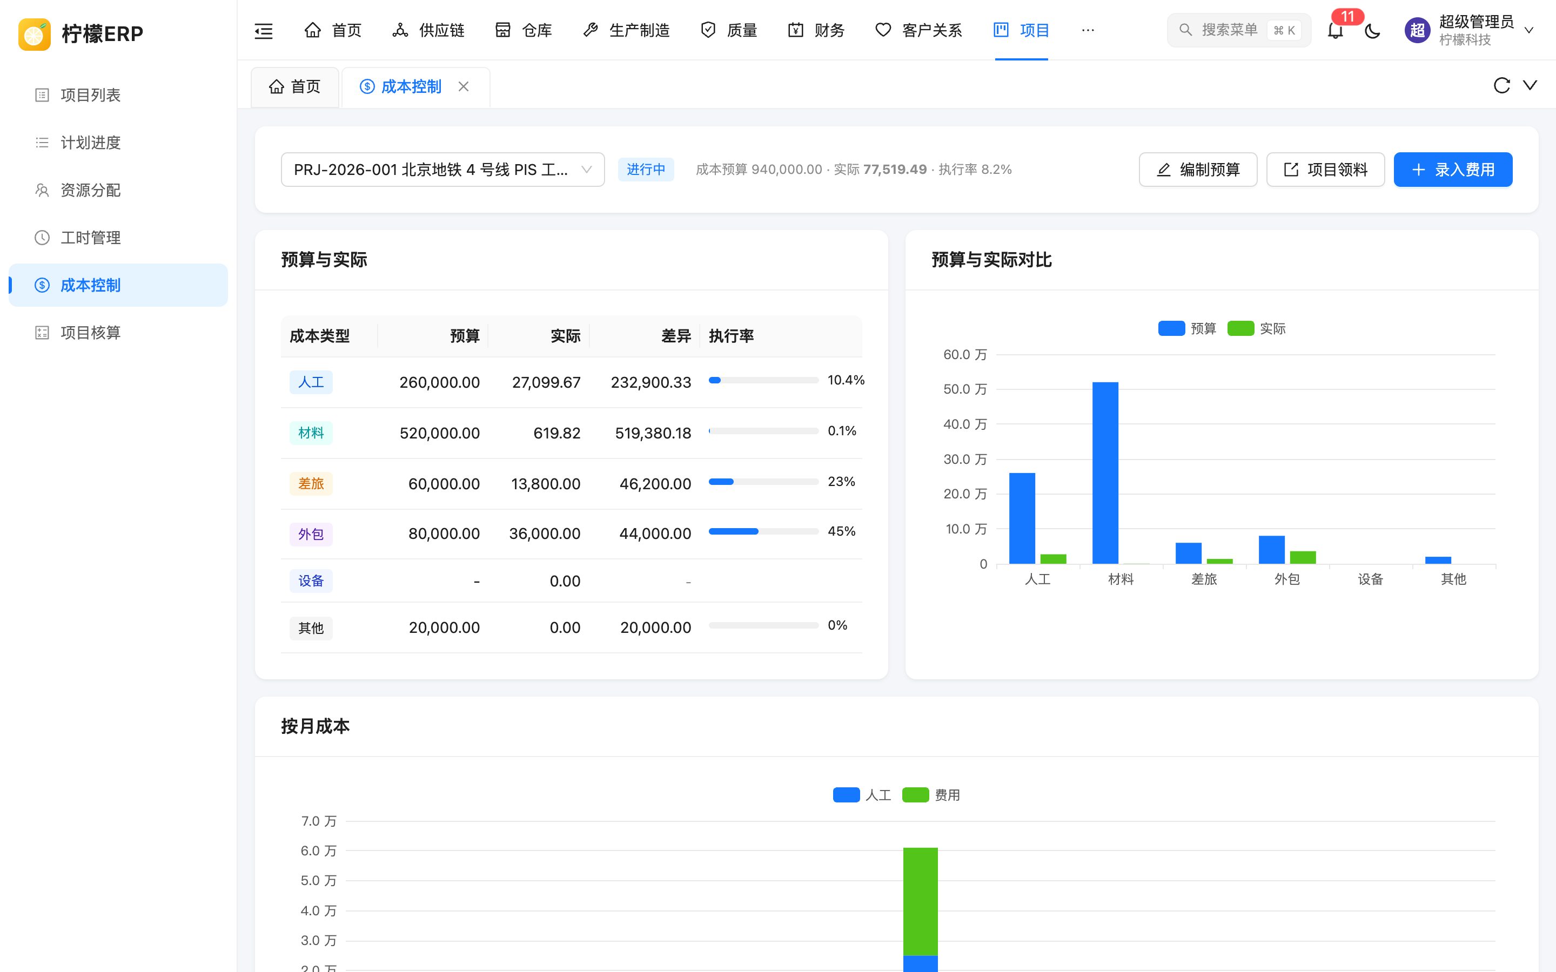Open the 仓库 top menu

click(524, 30)
